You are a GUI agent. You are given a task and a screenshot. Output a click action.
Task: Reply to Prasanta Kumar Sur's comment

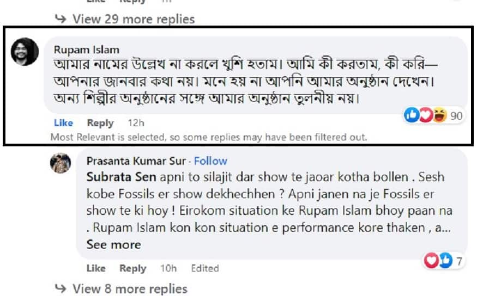pyautogui.click(x=133, y=268)
